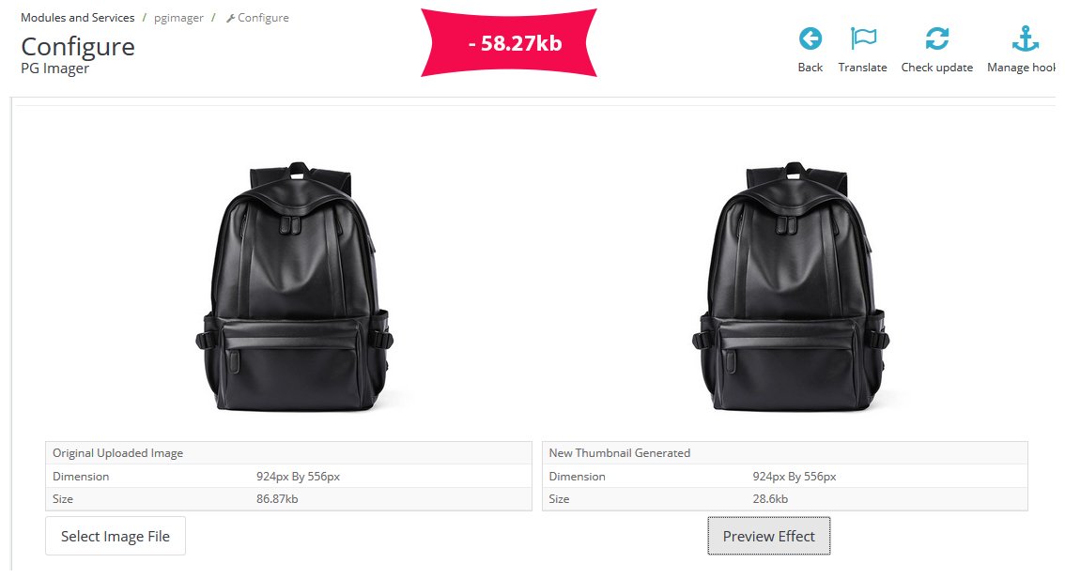The height and width of the screenshot is (578, 1065).
Task: Click the red -58.27kb savings badge
Action: click(510, 43)
